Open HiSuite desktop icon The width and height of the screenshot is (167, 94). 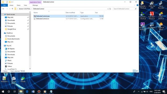pos(23,79)
